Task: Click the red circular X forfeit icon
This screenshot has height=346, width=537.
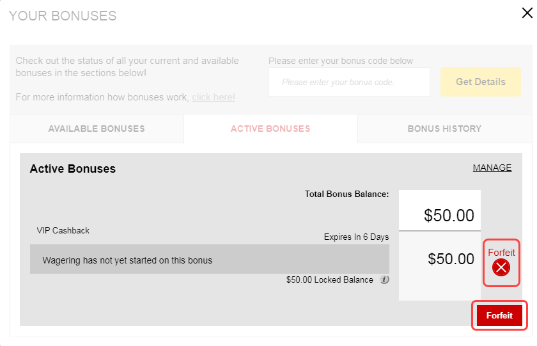Action: [x=501, y=267]
